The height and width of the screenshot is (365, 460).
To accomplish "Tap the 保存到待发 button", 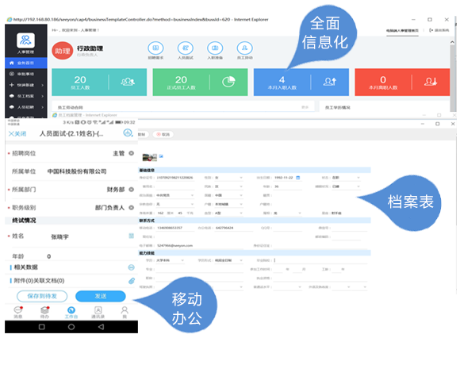I will pos(42,296).
